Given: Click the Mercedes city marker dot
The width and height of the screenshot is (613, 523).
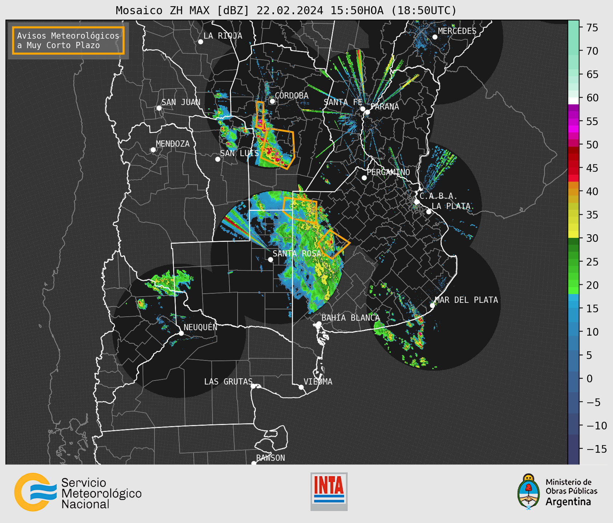Looking at the screenshot, I should (435, 37).
